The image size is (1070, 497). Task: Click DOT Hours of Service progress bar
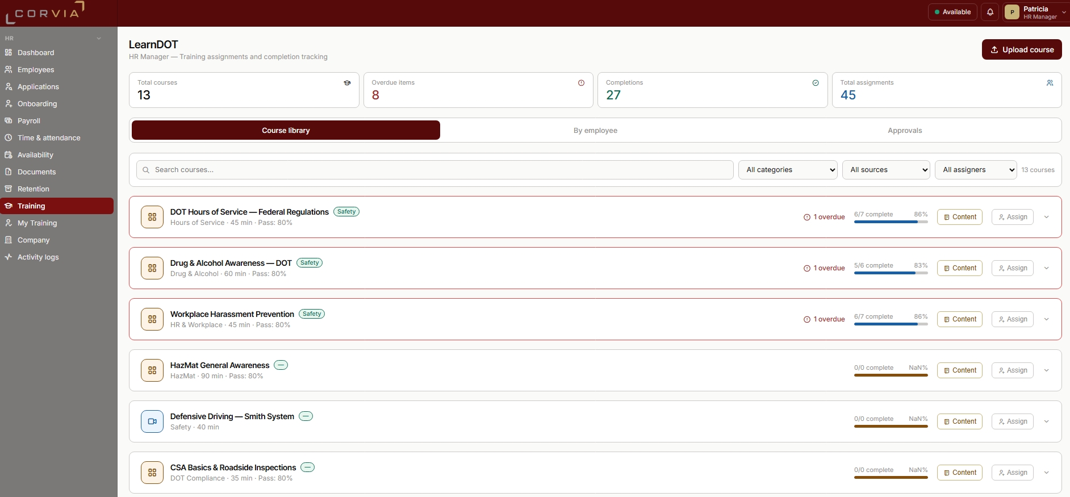891,222
